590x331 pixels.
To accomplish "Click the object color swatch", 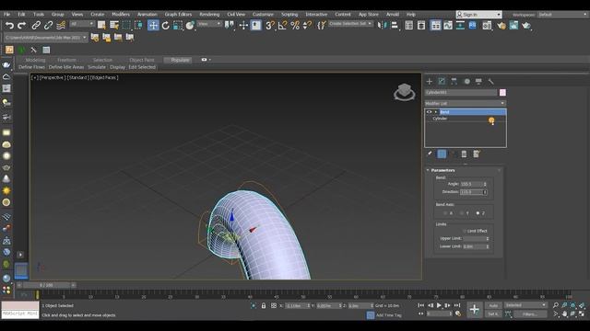I will pos(502,92).
